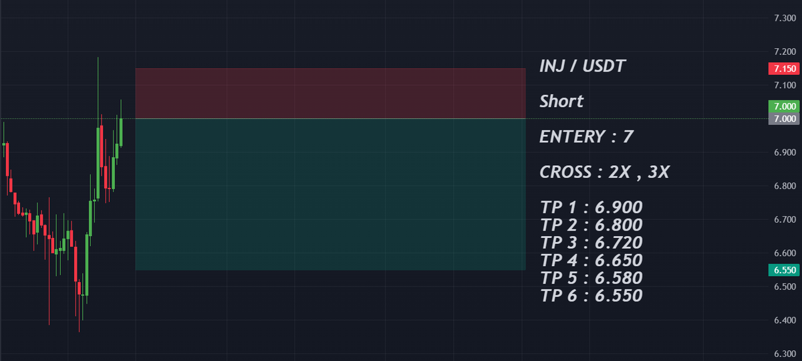This screenshot has height=361, width=802.
Task: Select the "TP 2 : 6.800" line
Action: (591, 225)
